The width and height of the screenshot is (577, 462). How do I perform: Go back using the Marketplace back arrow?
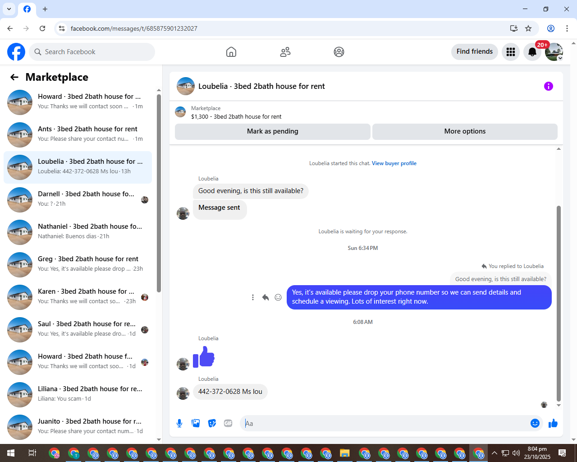coord(14,77)
